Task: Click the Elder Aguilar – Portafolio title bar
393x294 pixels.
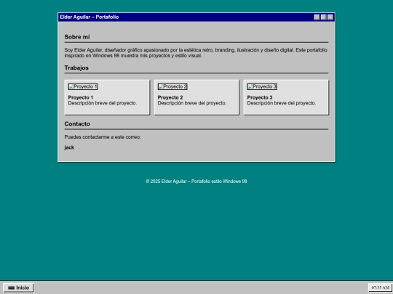Action: tap(196, 17)
